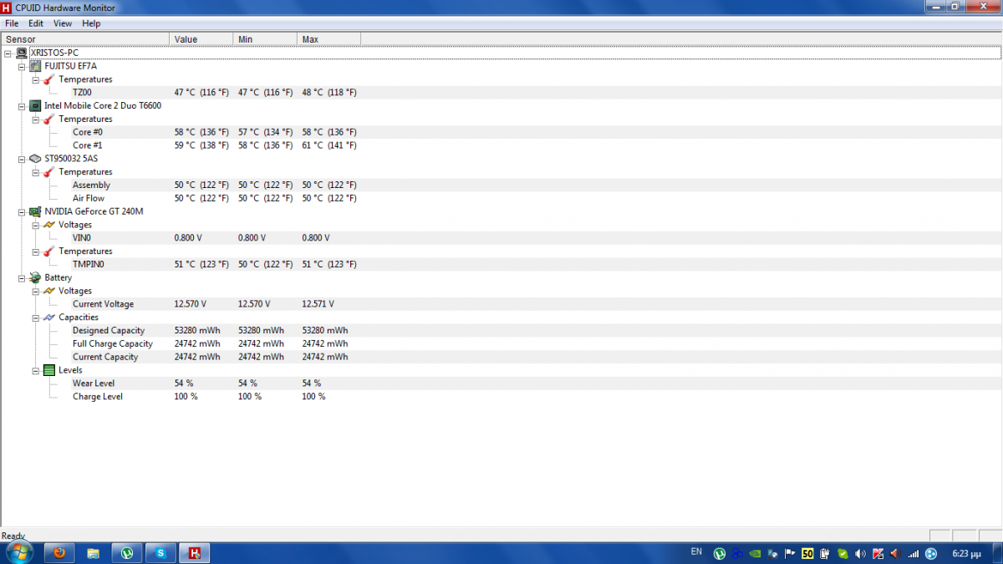Launch Firefox from the taskbar
Viewport: 1003px width, 564px height.
59,553
